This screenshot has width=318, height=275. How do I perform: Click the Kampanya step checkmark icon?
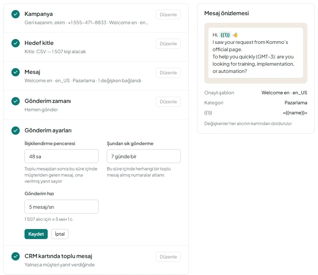click(x=16, y=14)
